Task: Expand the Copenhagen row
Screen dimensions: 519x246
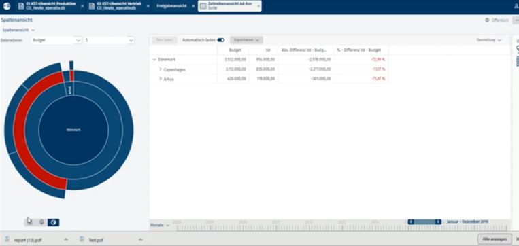Action: (x=161, y=69)
